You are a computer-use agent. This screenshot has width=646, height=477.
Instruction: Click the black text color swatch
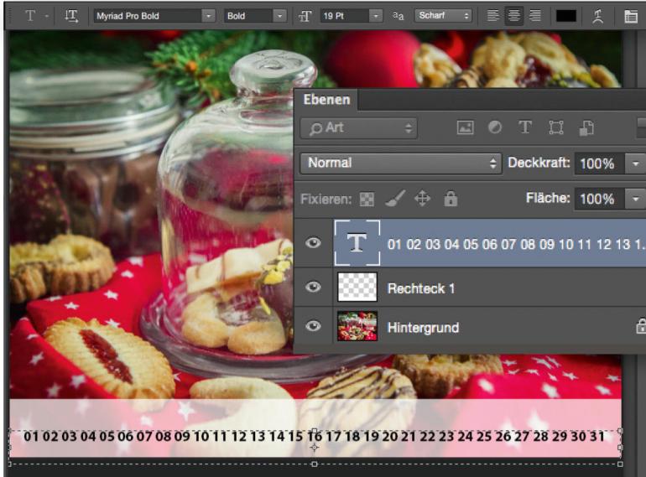pos(566,16)
